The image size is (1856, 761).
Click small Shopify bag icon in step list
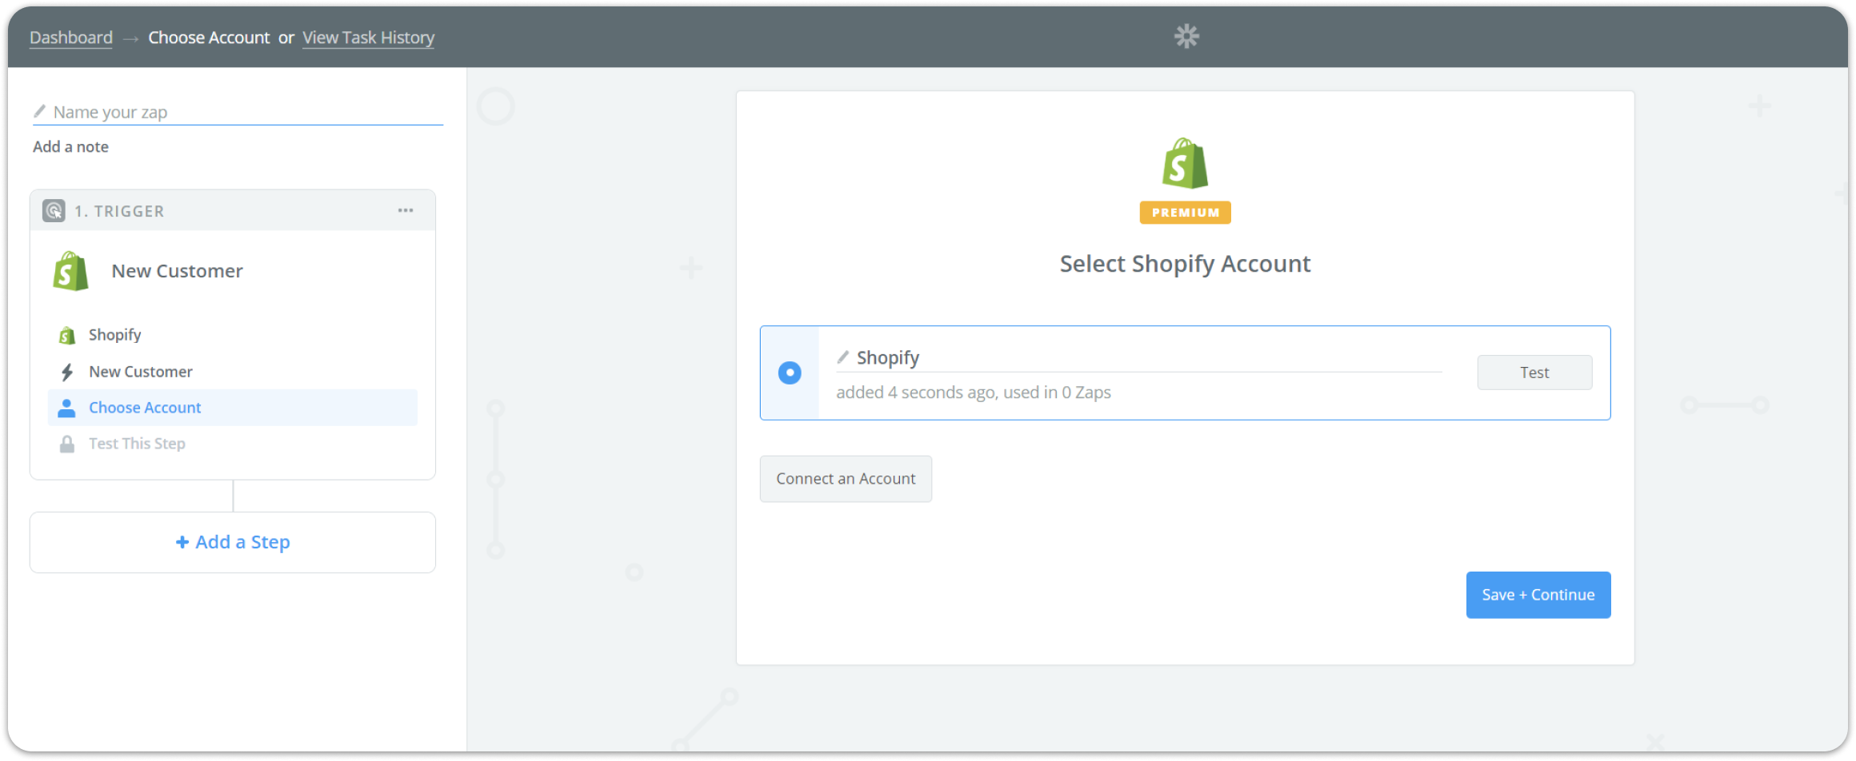tap(67, 335)
